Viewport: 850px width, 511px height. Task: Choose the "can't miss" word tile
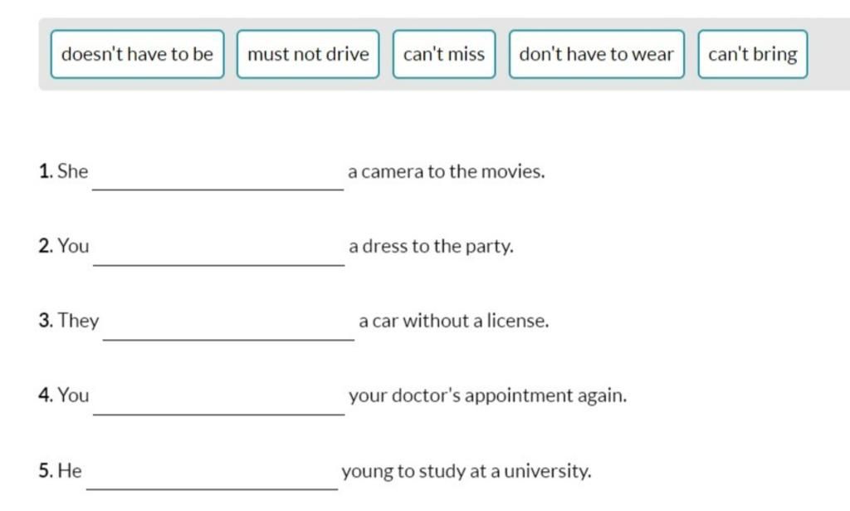(444, 54)
